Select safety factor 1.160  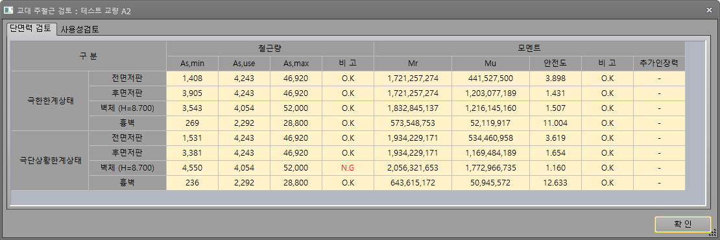pyautogui.click(x=556, y=168)
